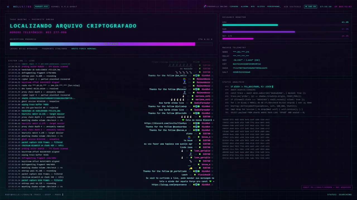Click 'Thanks for the follow @Maiener' message
Screen dimensions: 357x200
point(168,89)
